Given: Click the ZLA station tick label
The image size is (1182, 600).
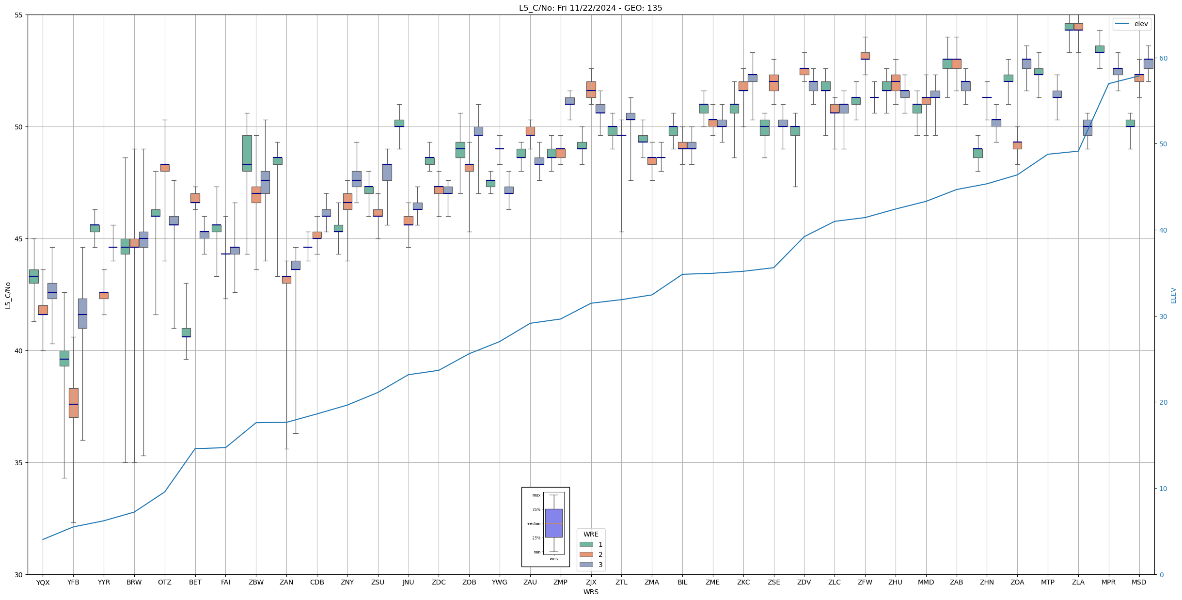Looking at the screenshot, I should (x=1078, y=583).
